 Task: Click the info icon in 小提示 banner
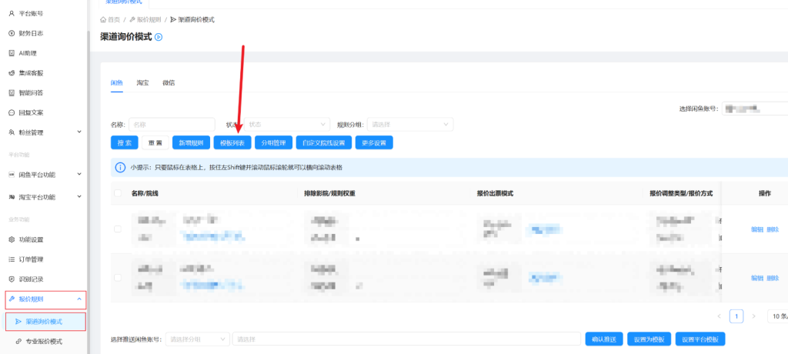(x=120, y=168)
